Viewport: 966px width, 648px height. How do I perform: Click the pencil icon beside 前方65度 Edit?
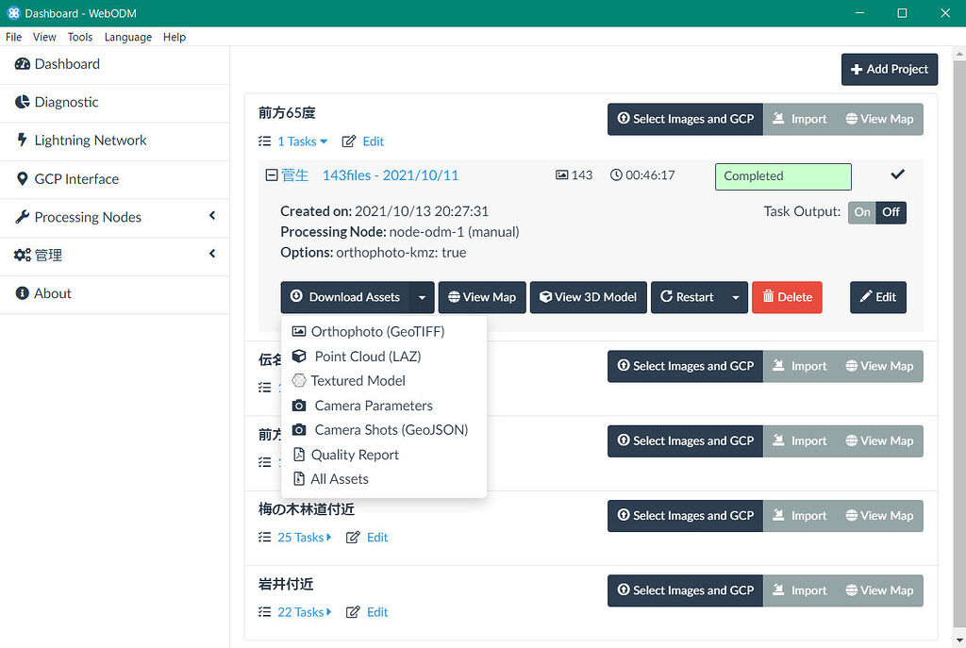349,141
